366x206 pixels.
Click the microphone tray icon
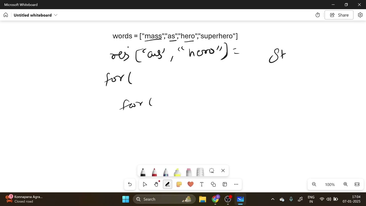pyautogui.click(x=291, y=199)
